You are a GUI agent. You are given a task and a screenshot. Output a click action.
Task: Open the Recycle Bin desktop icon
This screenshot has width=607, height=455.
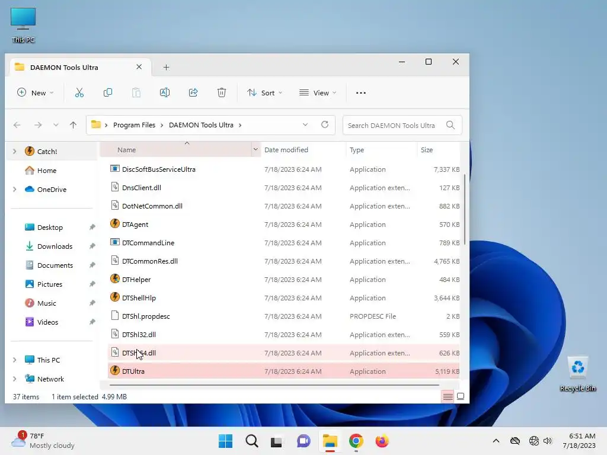[577, 374]
